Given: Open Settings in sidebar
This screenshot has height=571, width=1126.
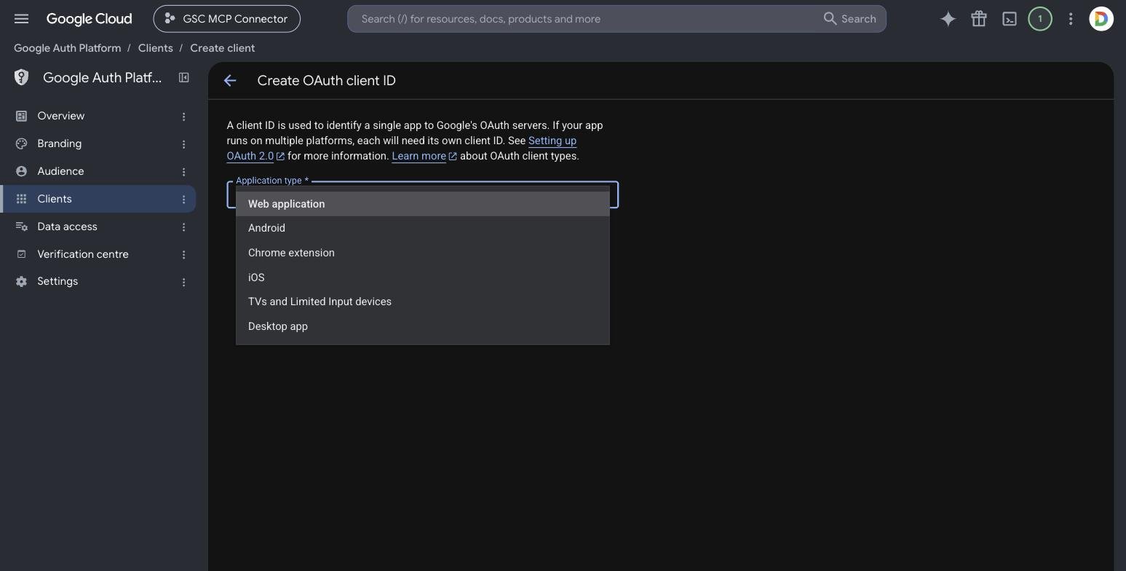Looking at the screenshot, I should [x=58, y=281].
